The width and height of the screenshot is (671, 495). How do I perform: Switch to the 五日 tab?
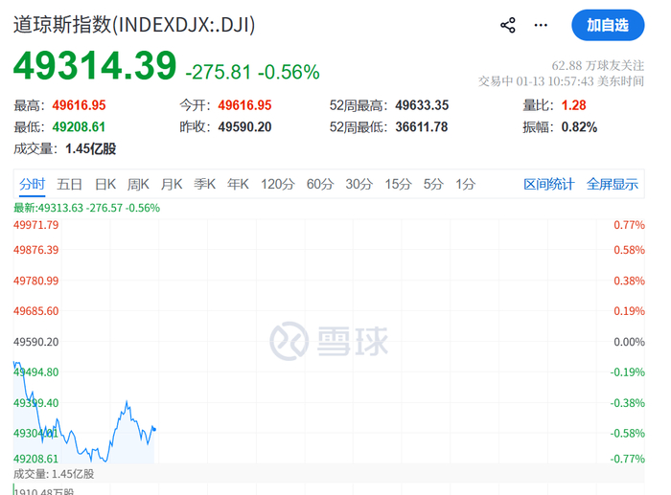click(x=69, y=184)
